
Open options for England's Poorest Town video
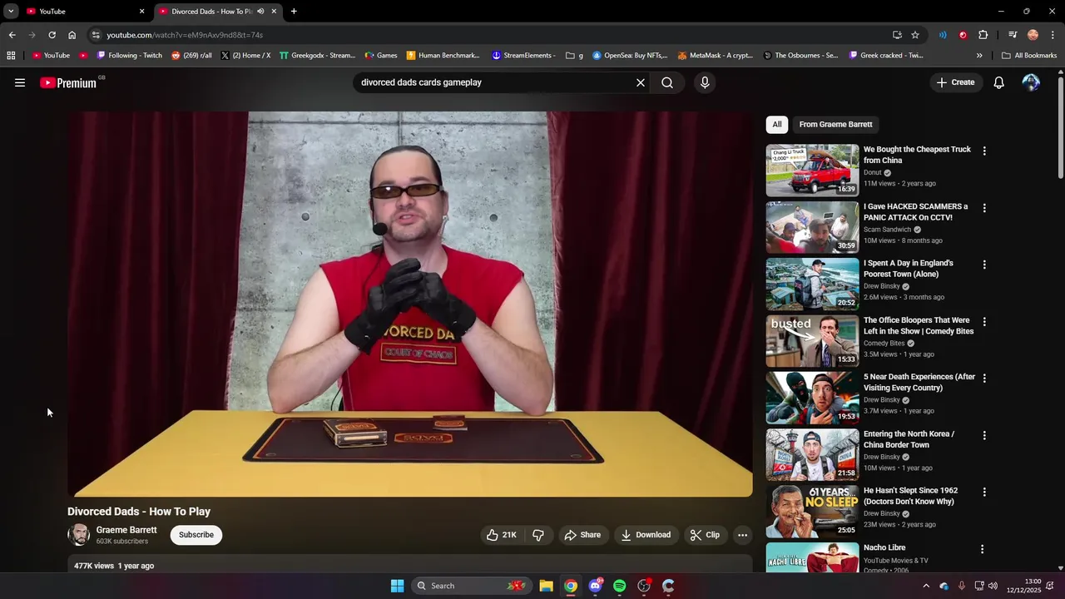tap(984, 265)
